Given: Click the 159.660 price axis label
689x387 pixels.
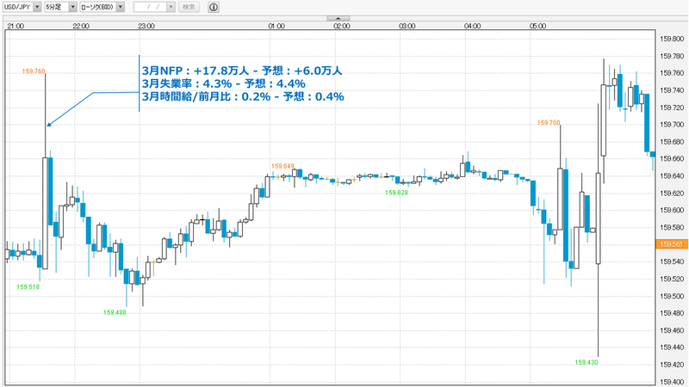Looking at the screenshot, I should tap(672, 159).
